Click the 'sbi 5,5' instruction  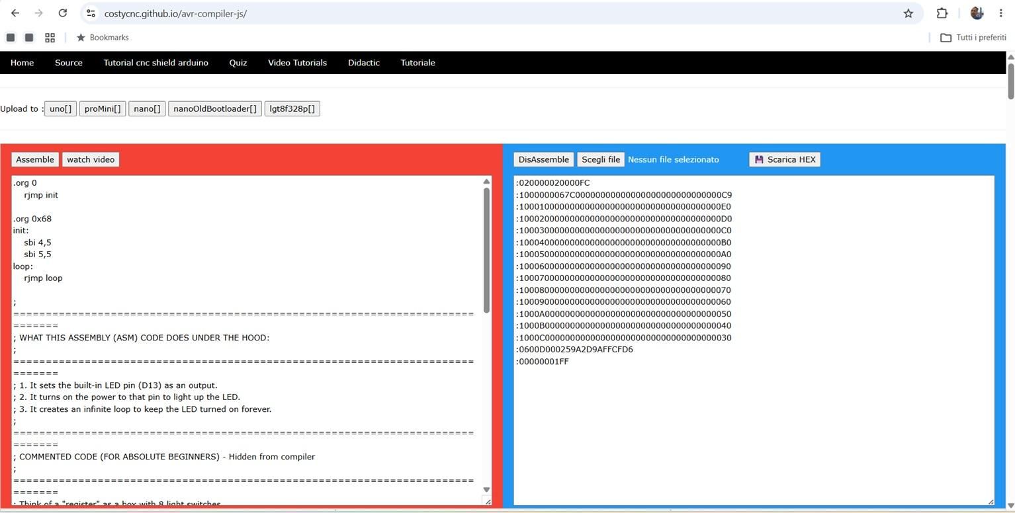38,255
